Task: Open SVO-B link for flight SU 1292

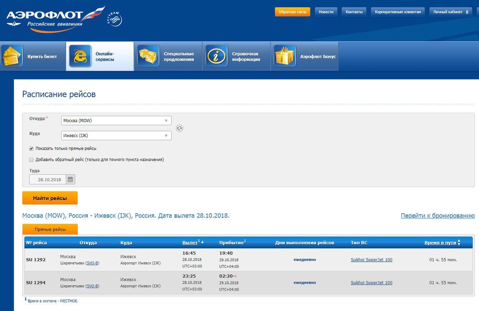Action: pos(92,263)
